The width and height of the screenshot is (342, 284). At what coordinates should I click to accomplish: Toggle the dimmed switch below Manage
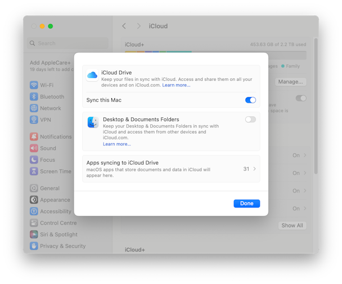point(301,98)
